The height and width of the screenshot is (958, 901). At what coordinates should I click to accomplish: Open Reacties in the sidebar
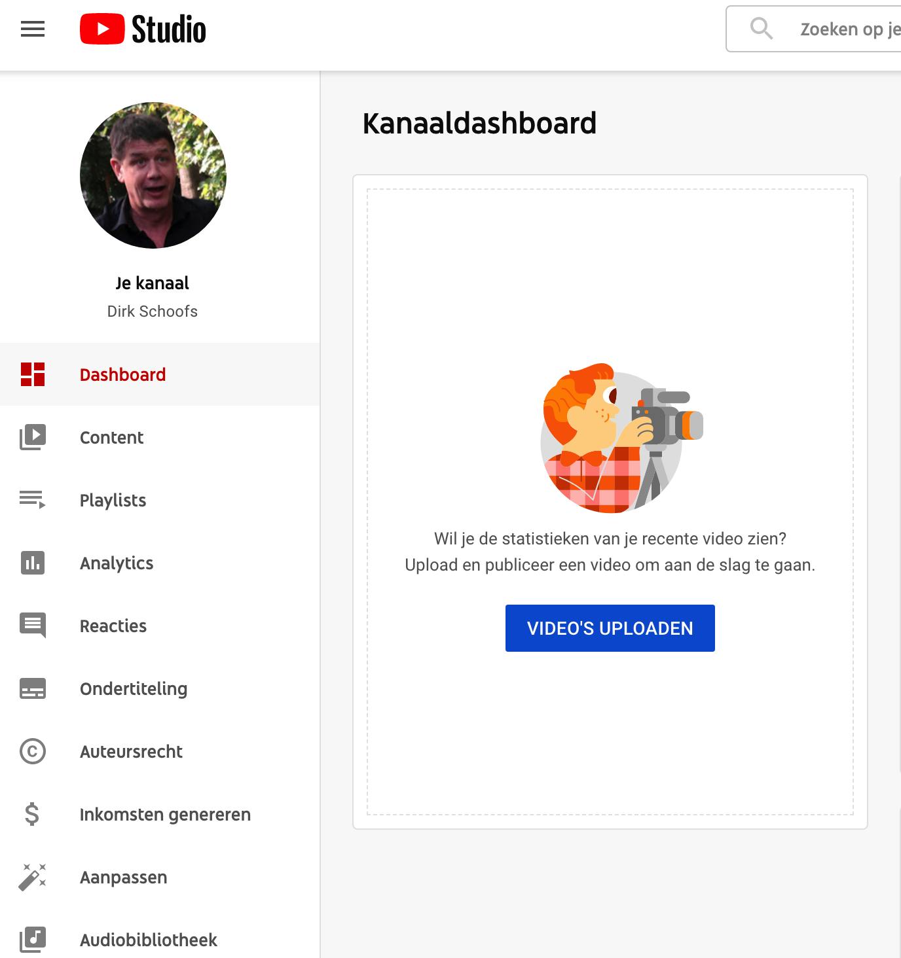pos(160,626)
